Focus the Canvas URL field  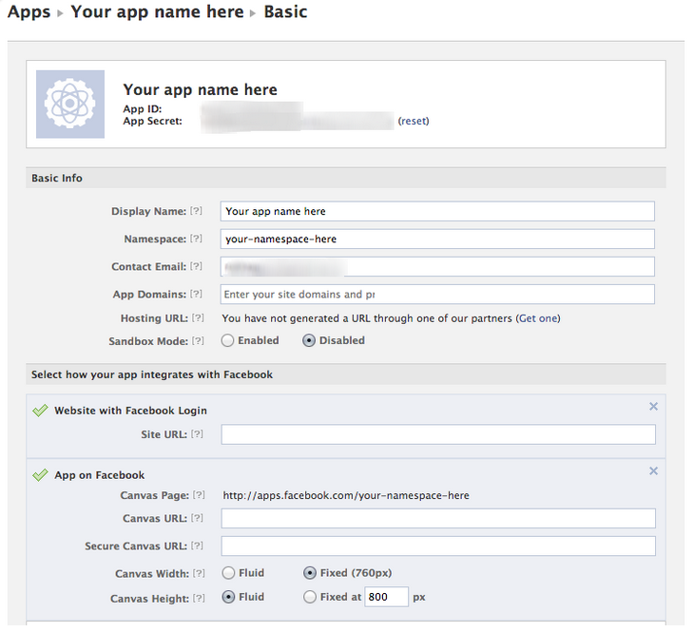click(438, 518)
